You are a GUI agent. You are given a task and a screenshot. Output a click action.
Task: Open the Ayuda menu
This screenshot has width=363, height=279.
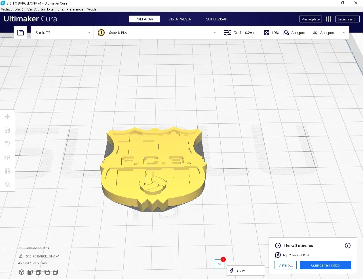(x=92, y=9)
